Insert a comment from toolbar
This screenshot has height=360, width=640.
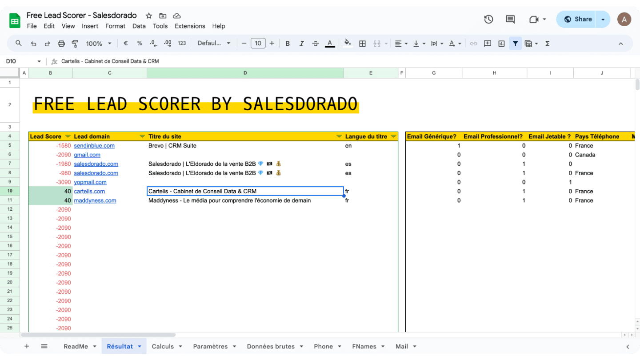[488, 44]
